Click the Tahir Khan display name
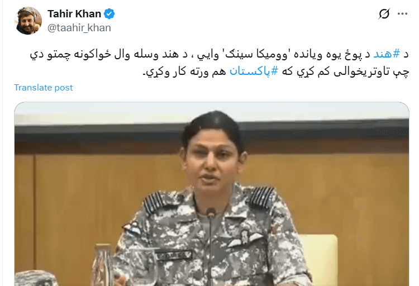 point(74,13)
